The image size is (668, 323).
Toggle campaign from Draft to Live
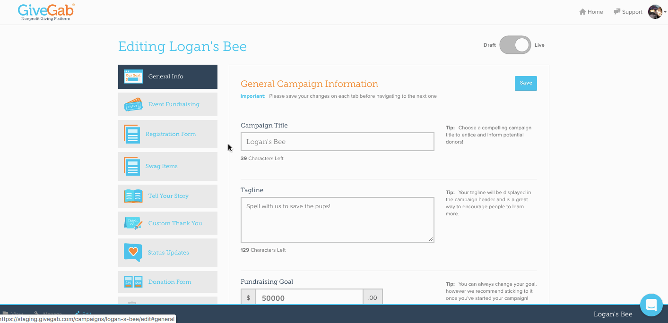pos(515,45)
